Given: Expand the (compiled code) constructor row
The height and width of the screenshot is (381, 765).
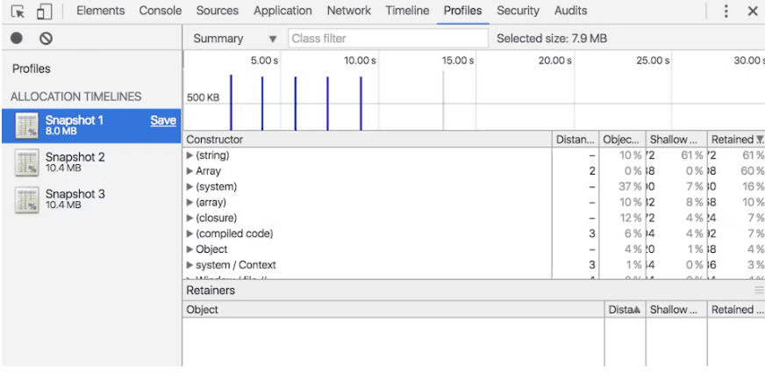Looking at the screenshot, I should click(x=190, y=234).
